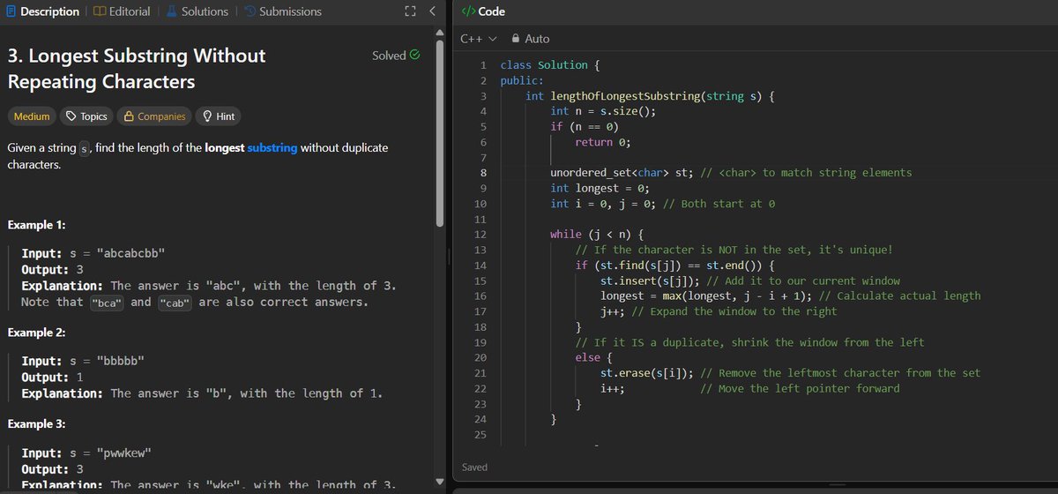Screen dimensions: 1058x494
Task: Click the Solutions flask icon
Action: pos(172,11)
